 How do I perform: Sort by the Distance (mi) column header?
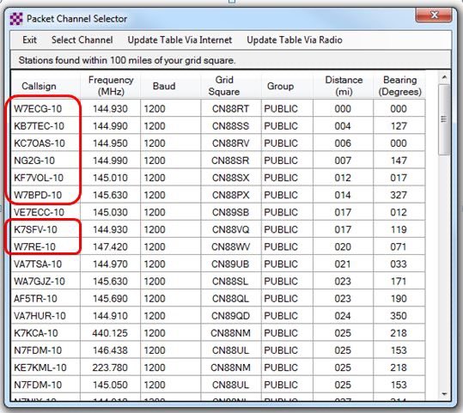[x=344, y=86]
